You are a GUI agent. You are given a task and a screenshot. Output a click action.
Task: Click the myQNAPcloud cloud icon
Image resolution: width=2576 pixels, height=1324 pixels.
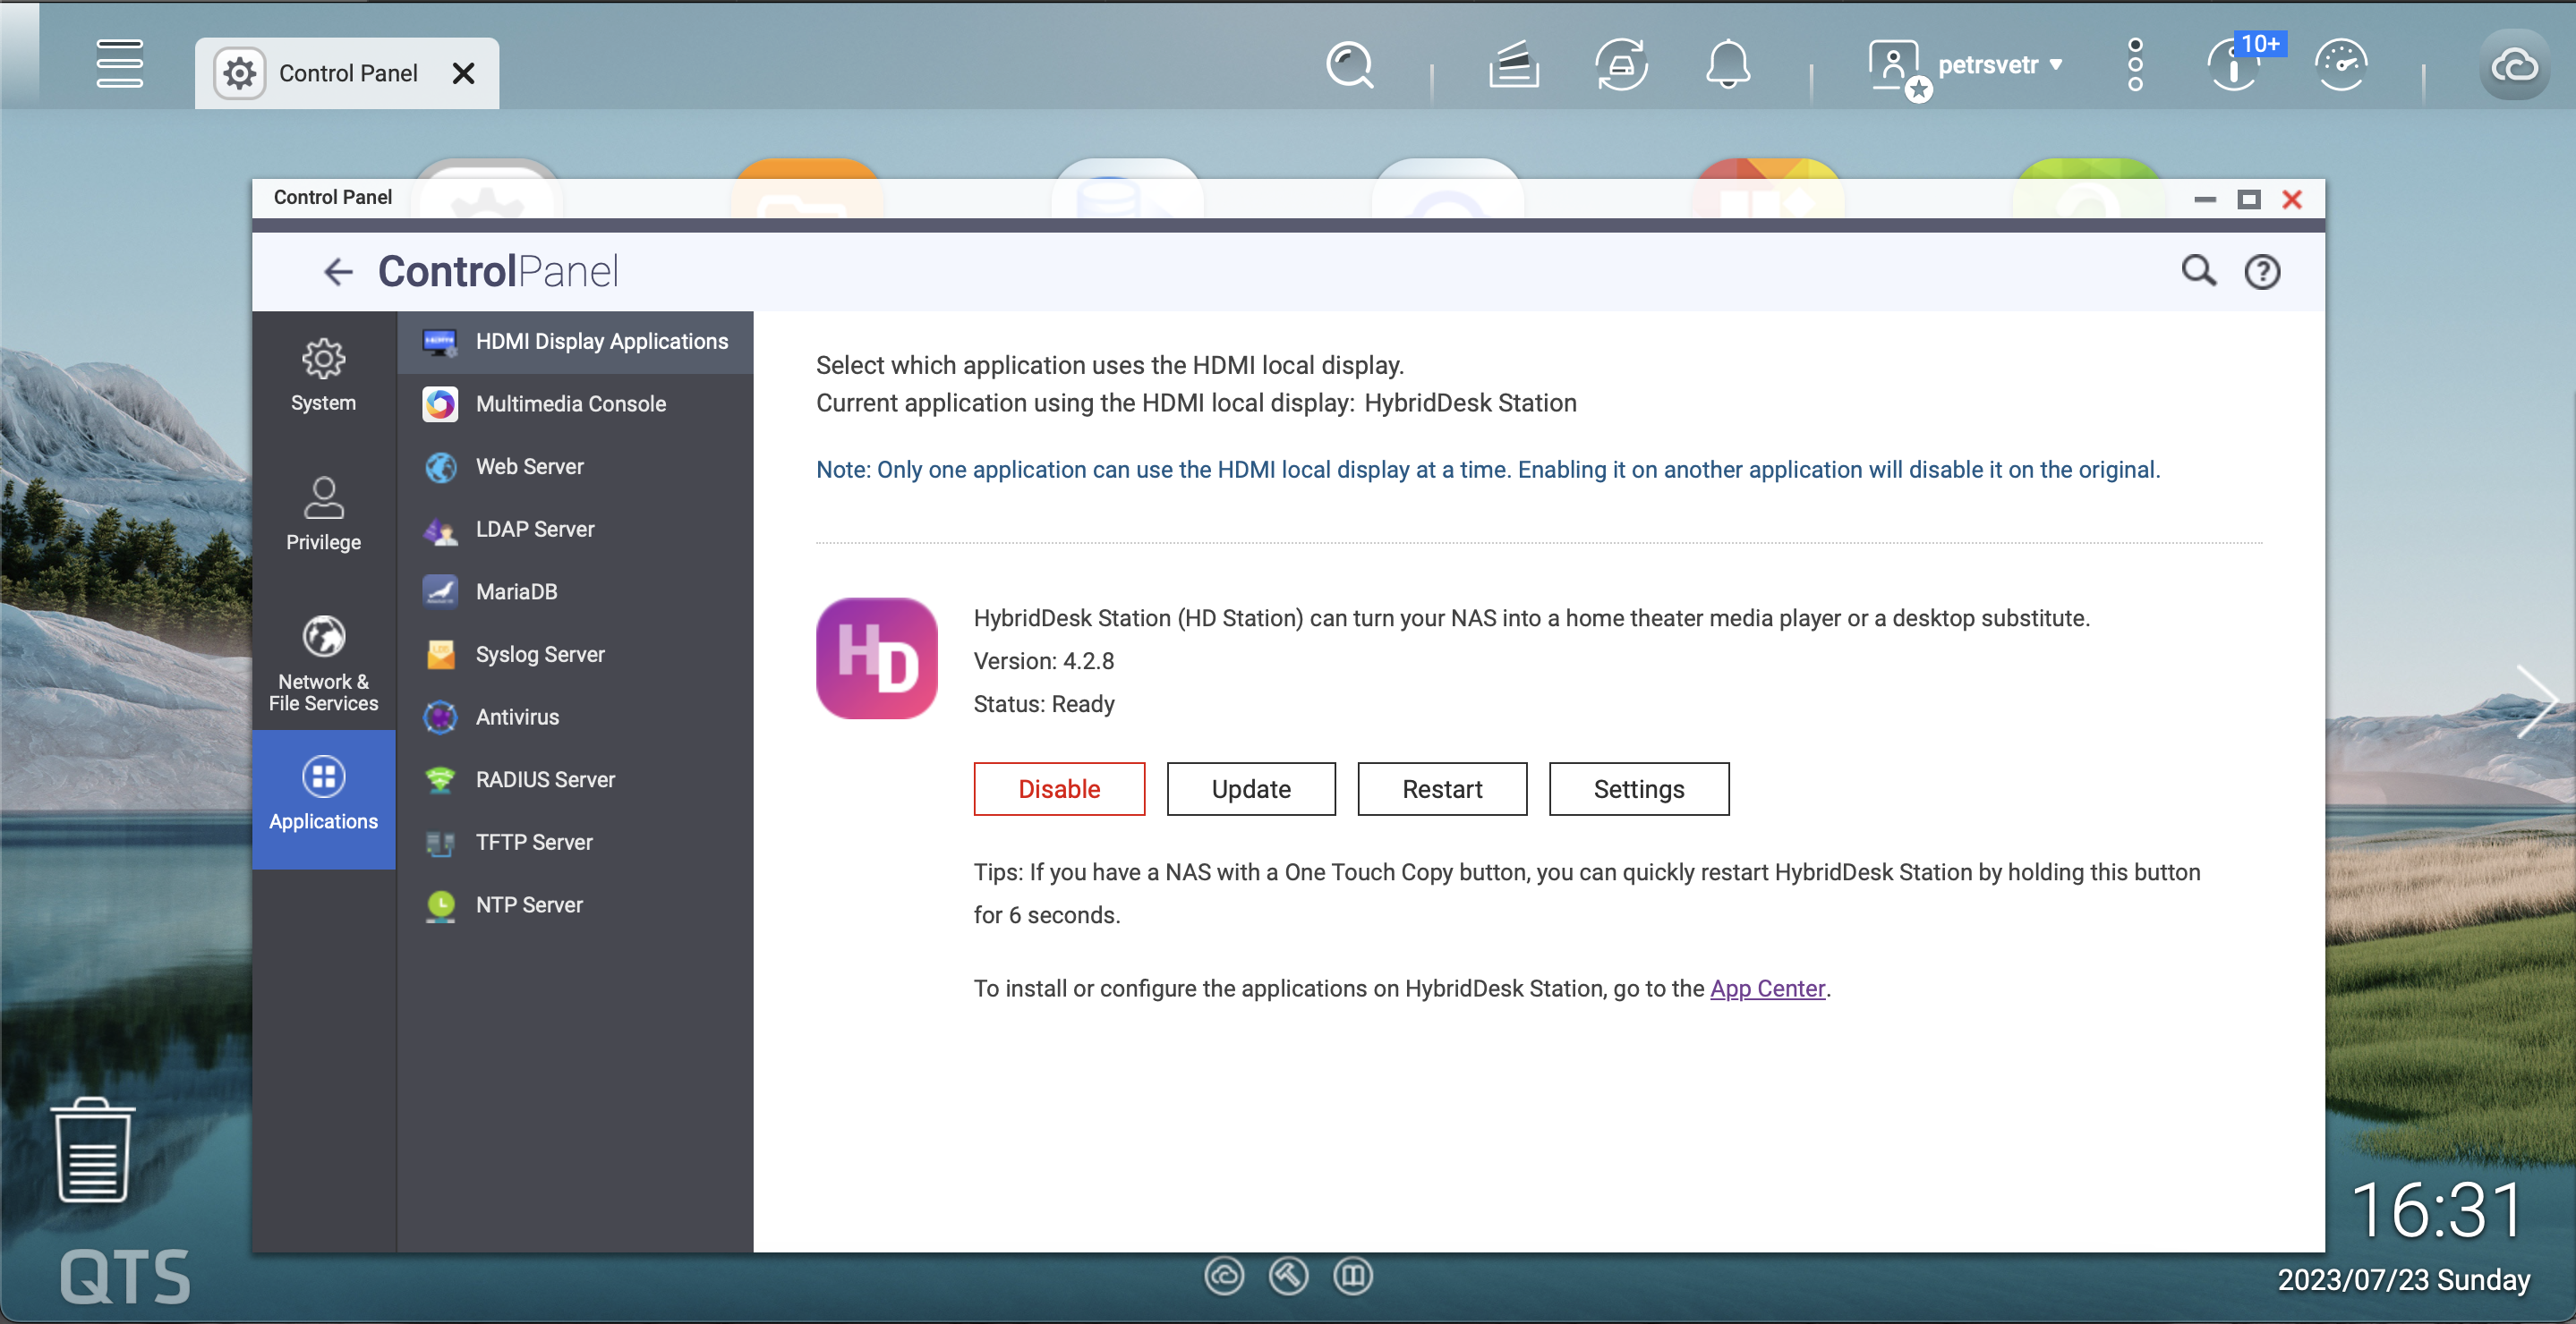click(2514, 66)
